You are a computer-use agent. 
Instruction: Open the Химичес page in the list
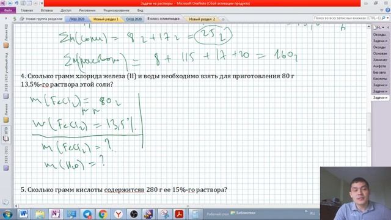tap(380, 60)
